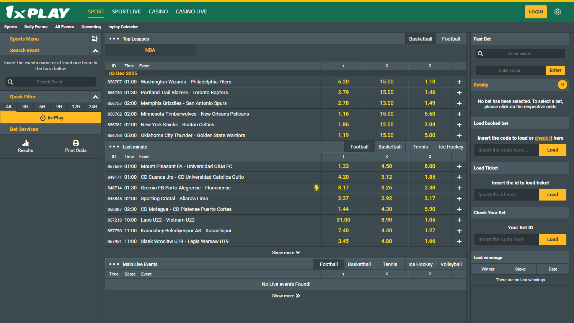Click the 1xPlay logo
574x323 pixels.
click(x=38, y=12)
